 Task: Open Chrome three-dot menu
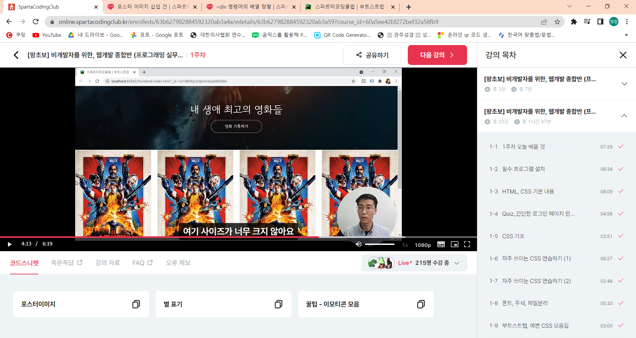click(x=627, y=22)
